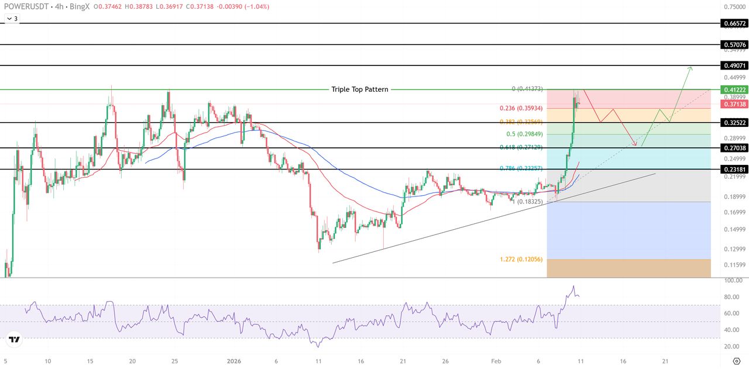Click the RSI axis value 20.00

733,346
